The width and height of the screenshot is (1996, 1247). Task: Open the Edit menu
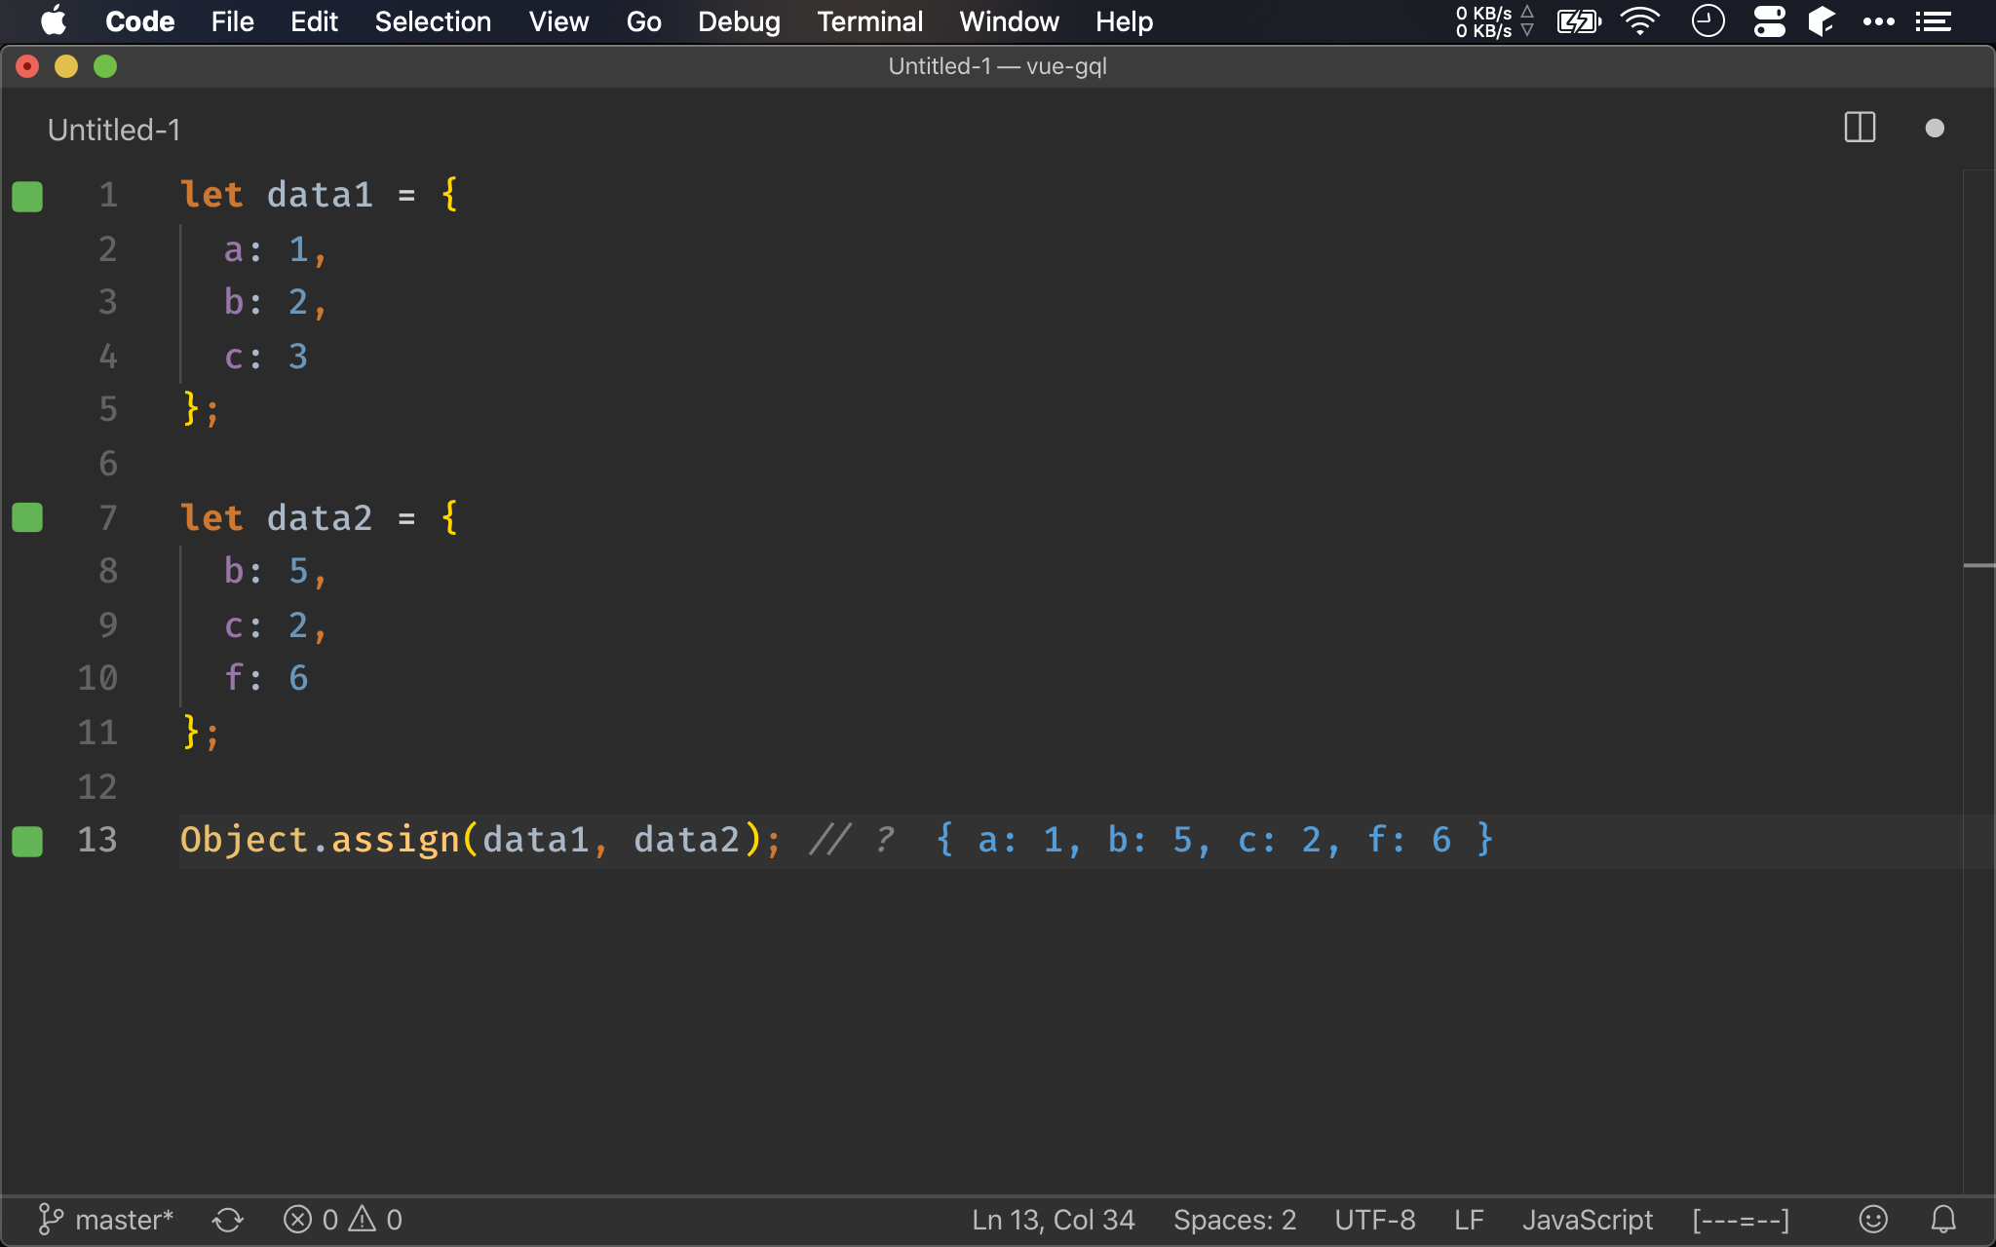314,21
